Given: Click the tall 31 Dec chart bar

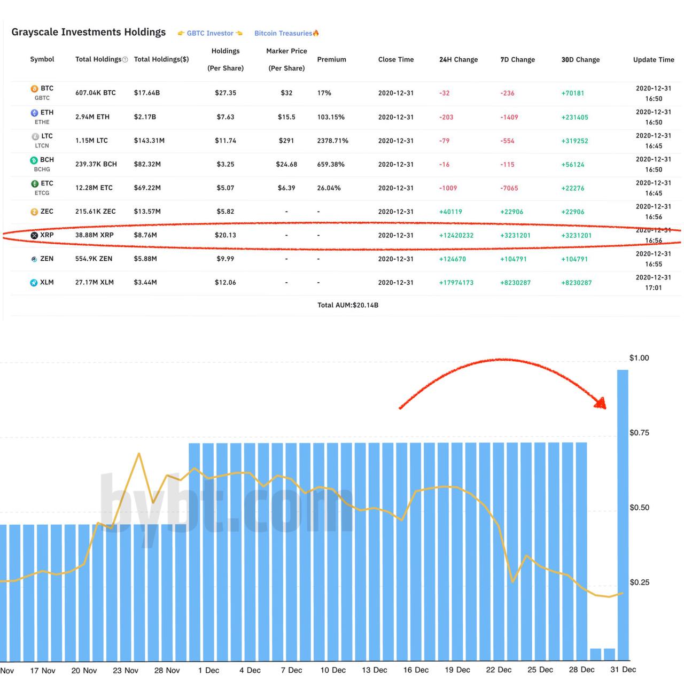Looking at the screenshot, I should [x=623, y=515].
